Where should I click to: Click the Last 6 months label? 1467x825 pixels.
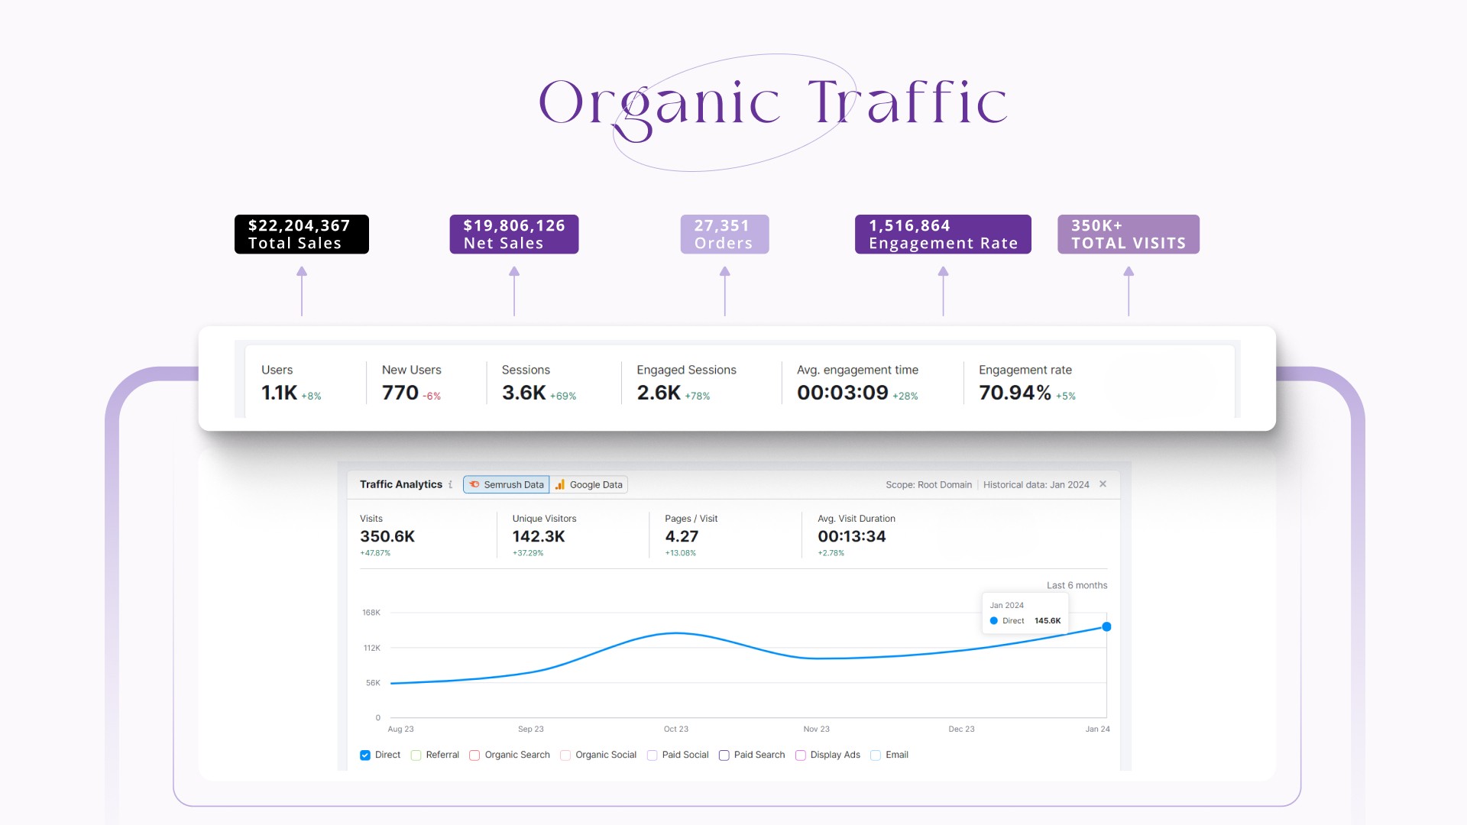[x=1077, y=585]
